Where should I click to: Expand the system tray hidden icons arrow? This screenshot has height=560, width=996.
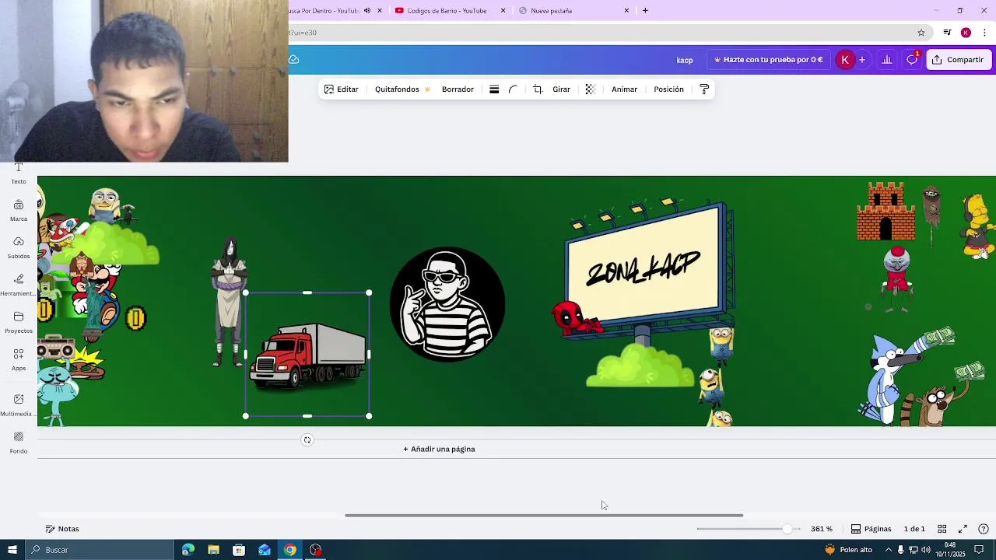(x=889, y=550)
